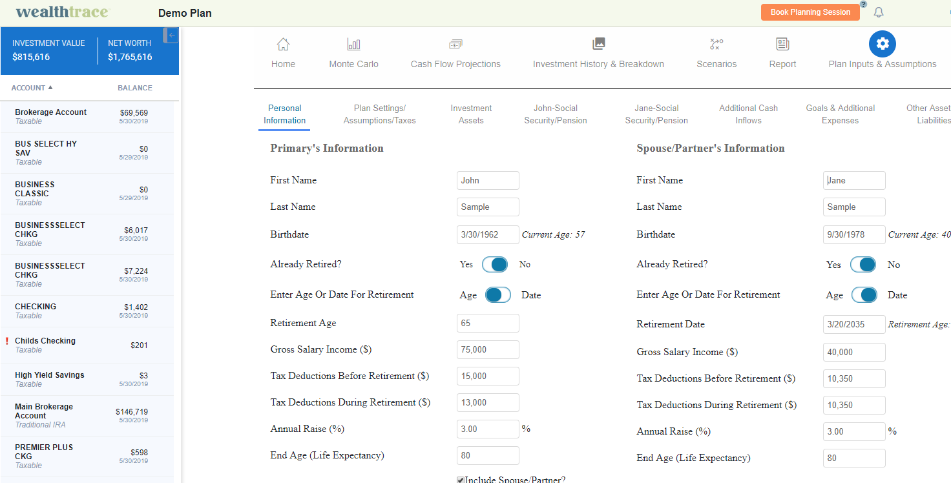
Task: Click Spouse's Retirement Date field 3/20/2035
Action: 854,324
